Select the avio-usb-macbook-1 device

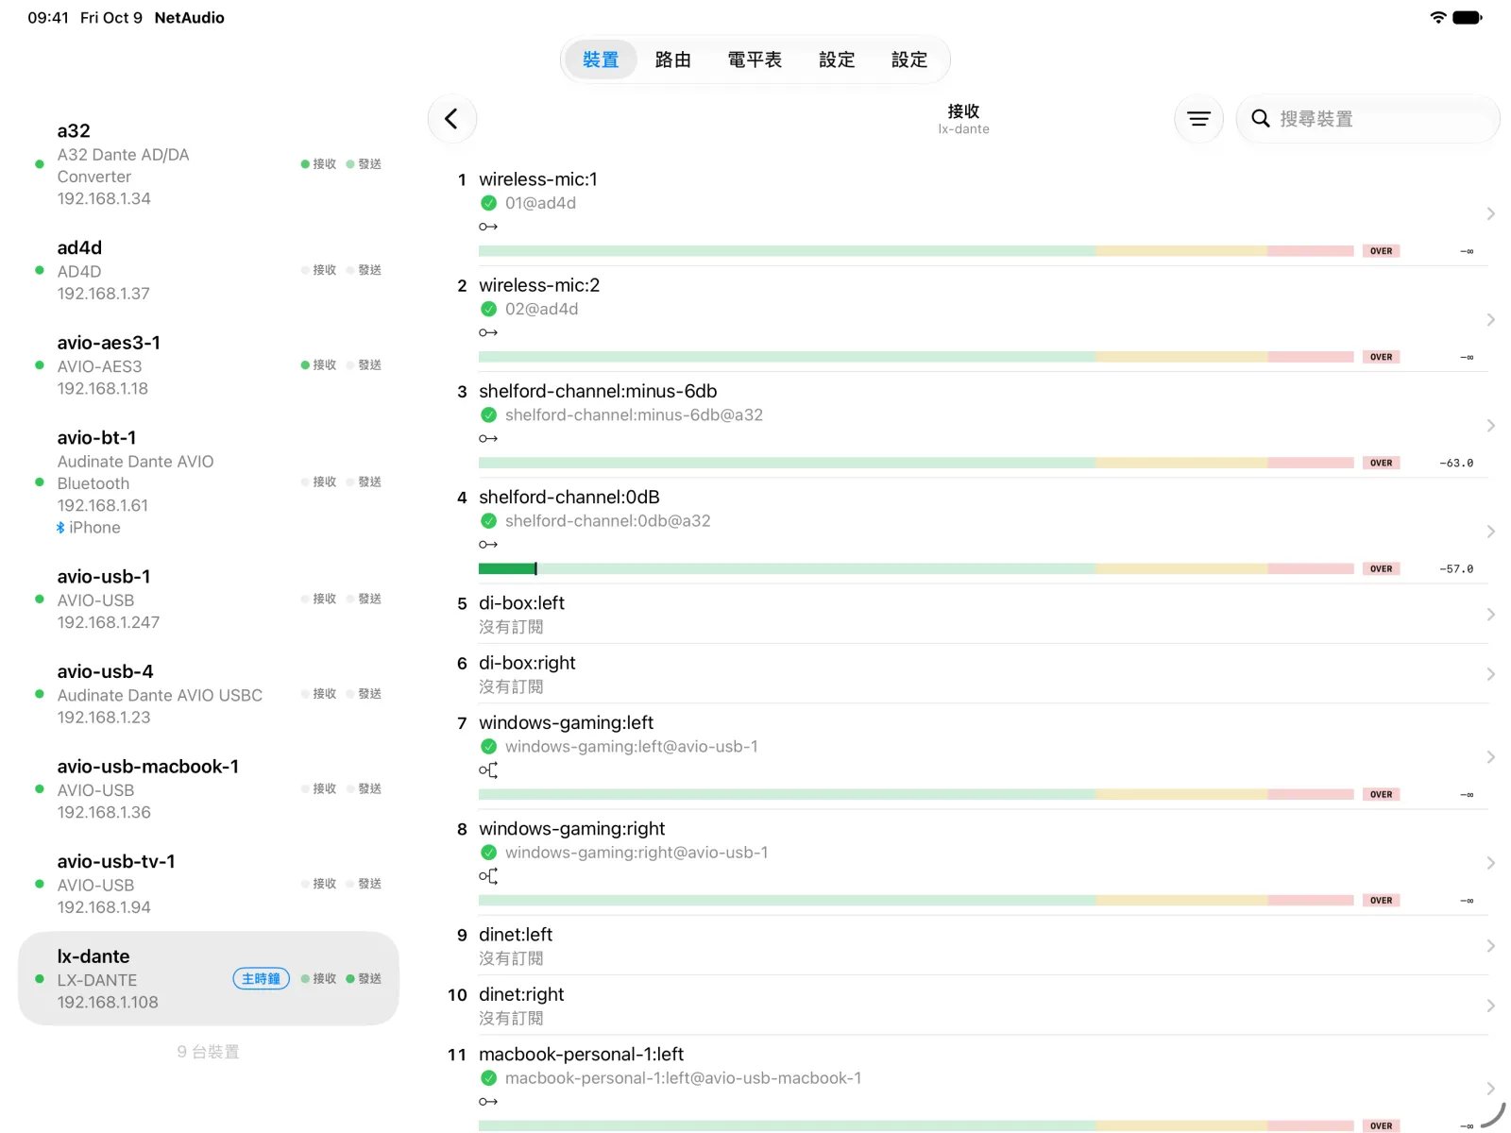coord(209,789)
